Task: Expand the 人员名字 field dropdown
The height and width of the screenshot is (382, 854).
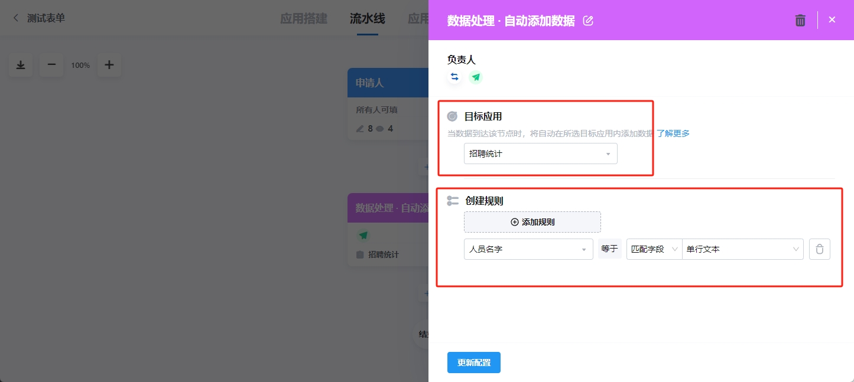Action: coord(528,249)
